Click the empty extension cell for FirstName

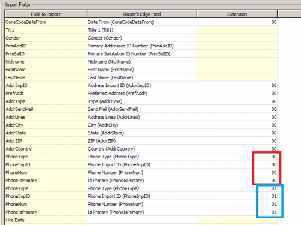tap(237, 70)
